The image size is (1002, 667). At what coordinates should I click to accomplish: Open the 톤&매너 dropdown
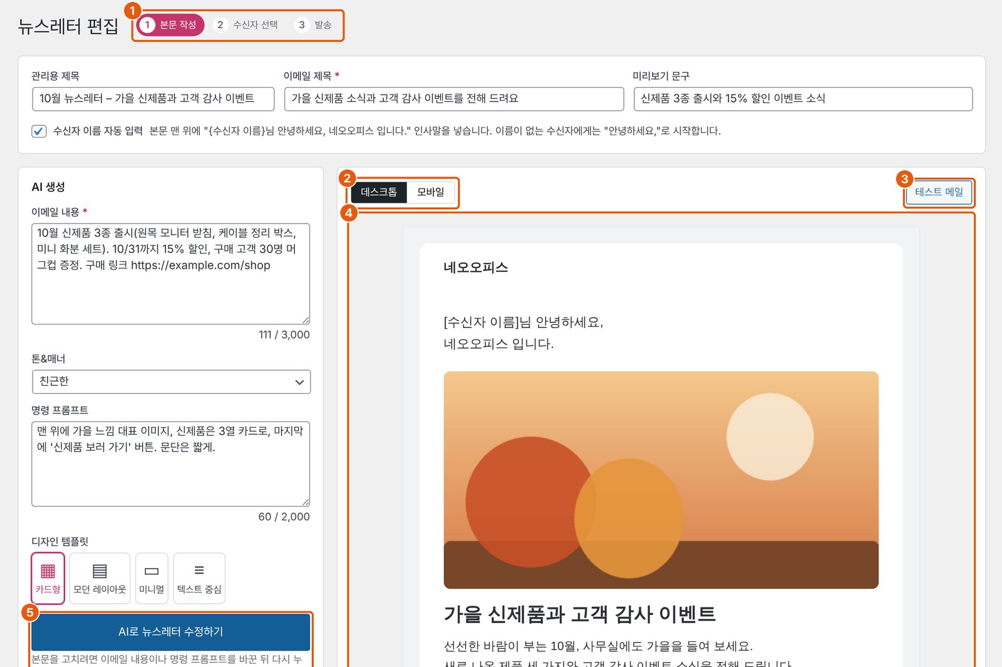(x=171, y=381)
